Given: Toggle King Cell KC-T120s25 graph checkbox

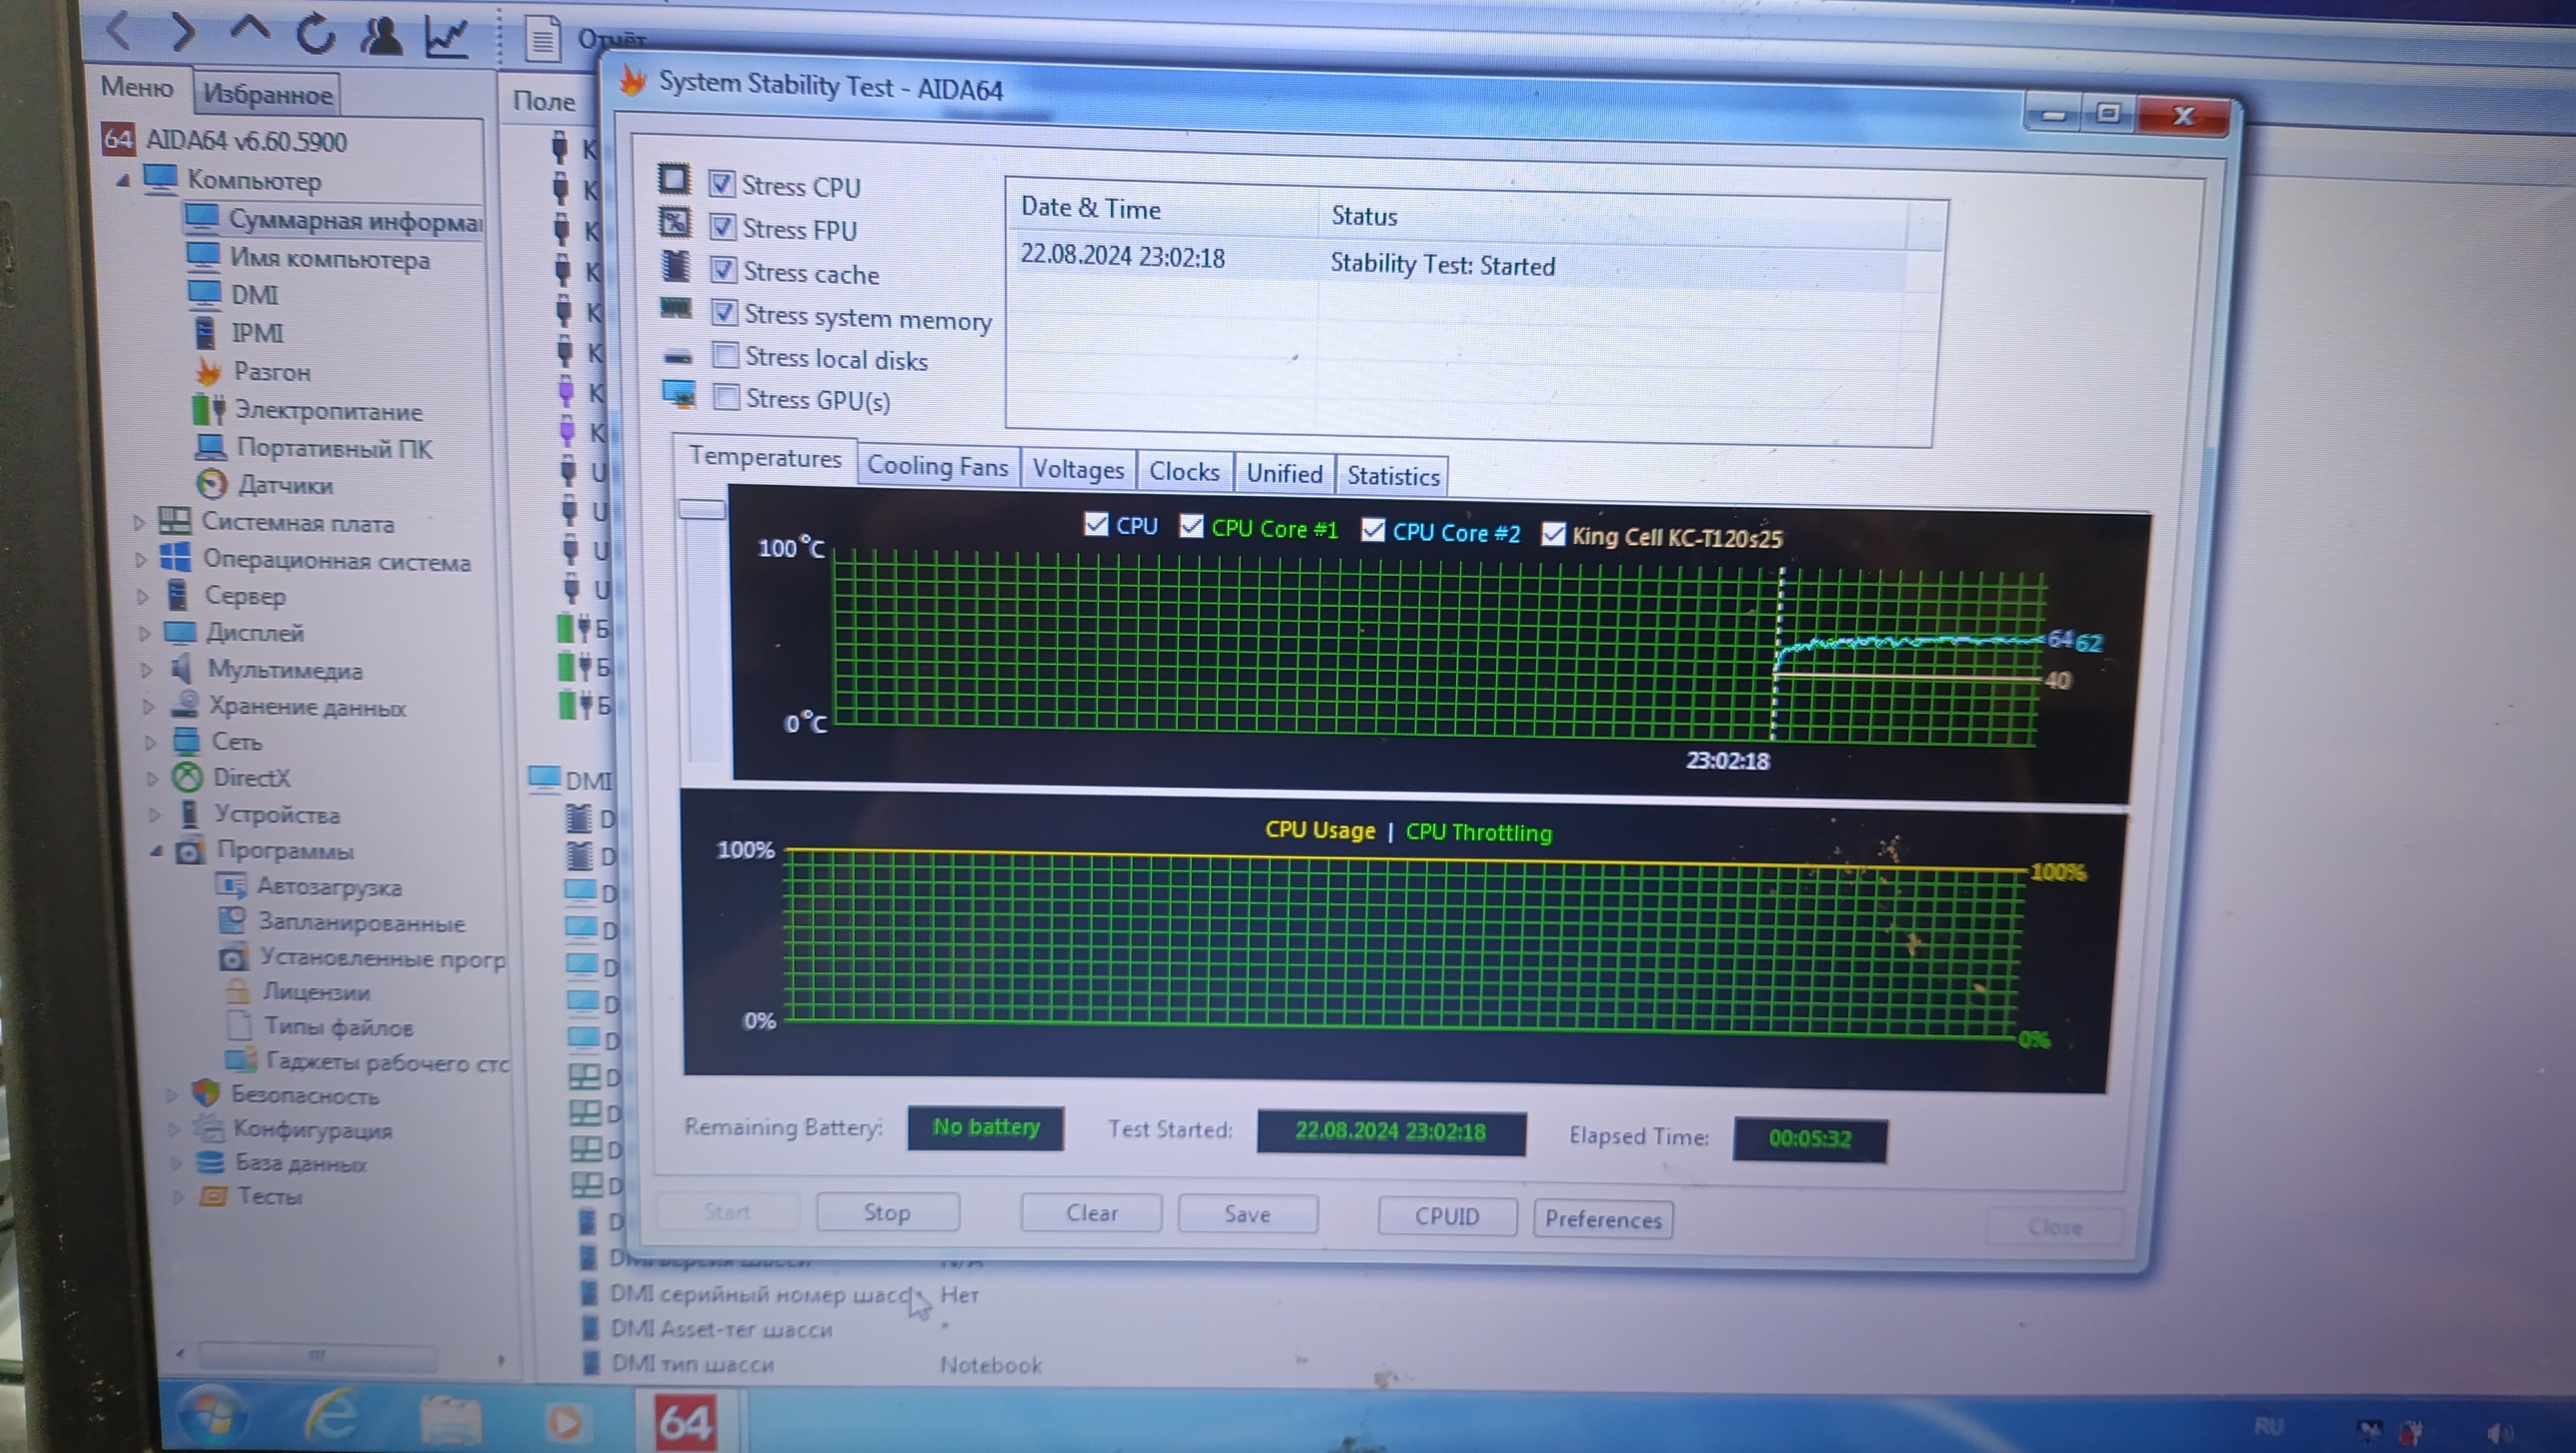Looking at the screenshot, I should [1552, 534].
